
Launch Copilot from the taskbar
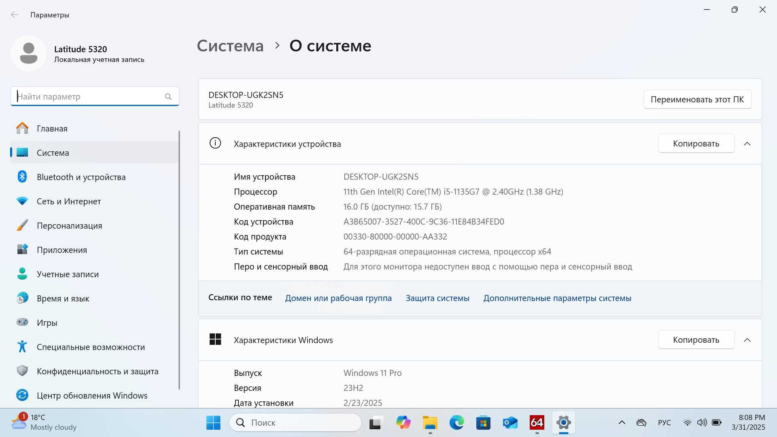coord(403,423)
